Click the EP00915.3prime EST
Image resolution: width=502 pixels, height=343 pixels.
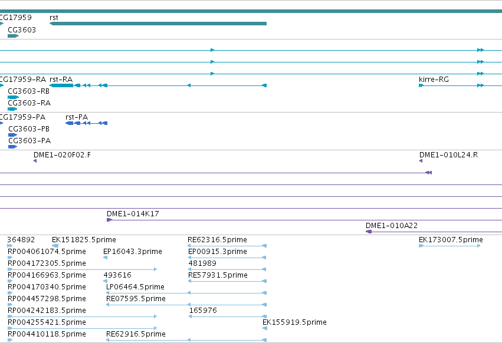tap(227, 258)
